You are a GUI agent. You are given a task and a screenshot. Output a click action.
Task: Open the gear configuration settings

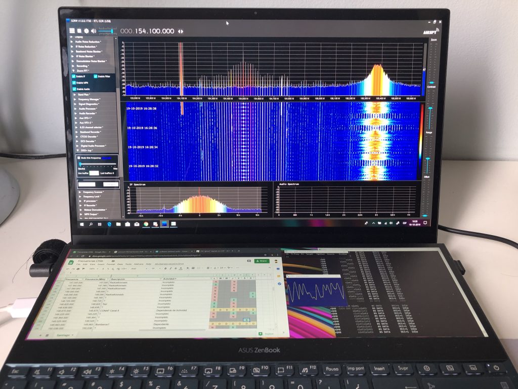(x=86, y=31)
